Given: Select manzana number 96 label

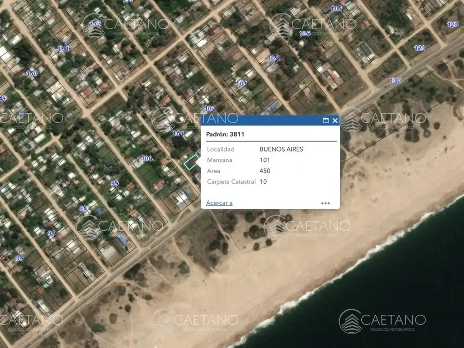Looking at the screenshot, I should coord(19,258).
